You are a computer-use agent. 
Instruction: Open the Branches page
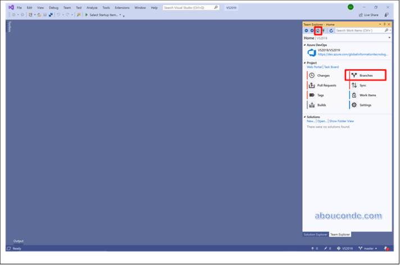pyautogui.click(x=366, y=75)
